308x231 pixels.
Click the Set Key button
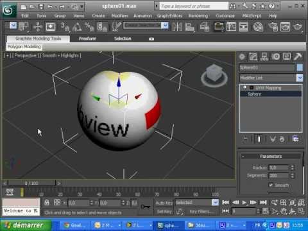tap(164, 212)
